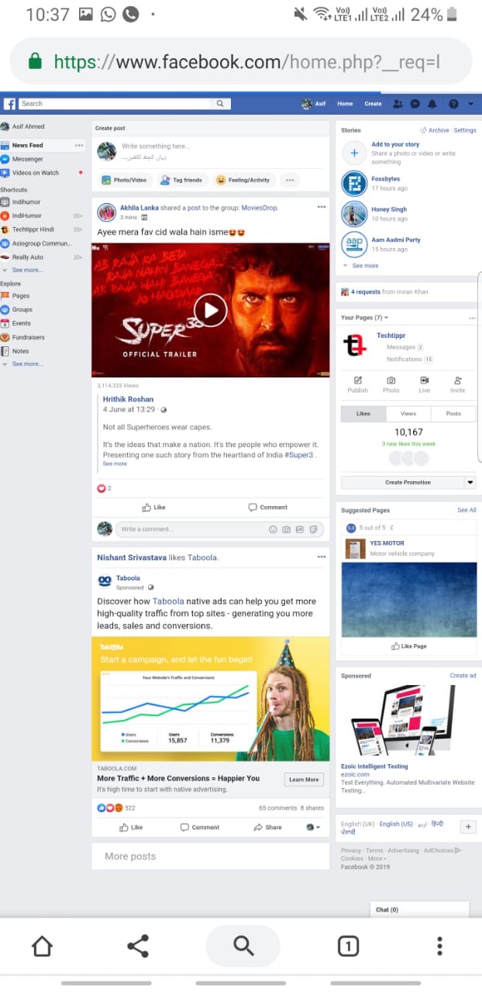Click the search magnifier in Facebook bar
Image resolution: width=482 pixels, height=992 pixels.
point(220,103)
